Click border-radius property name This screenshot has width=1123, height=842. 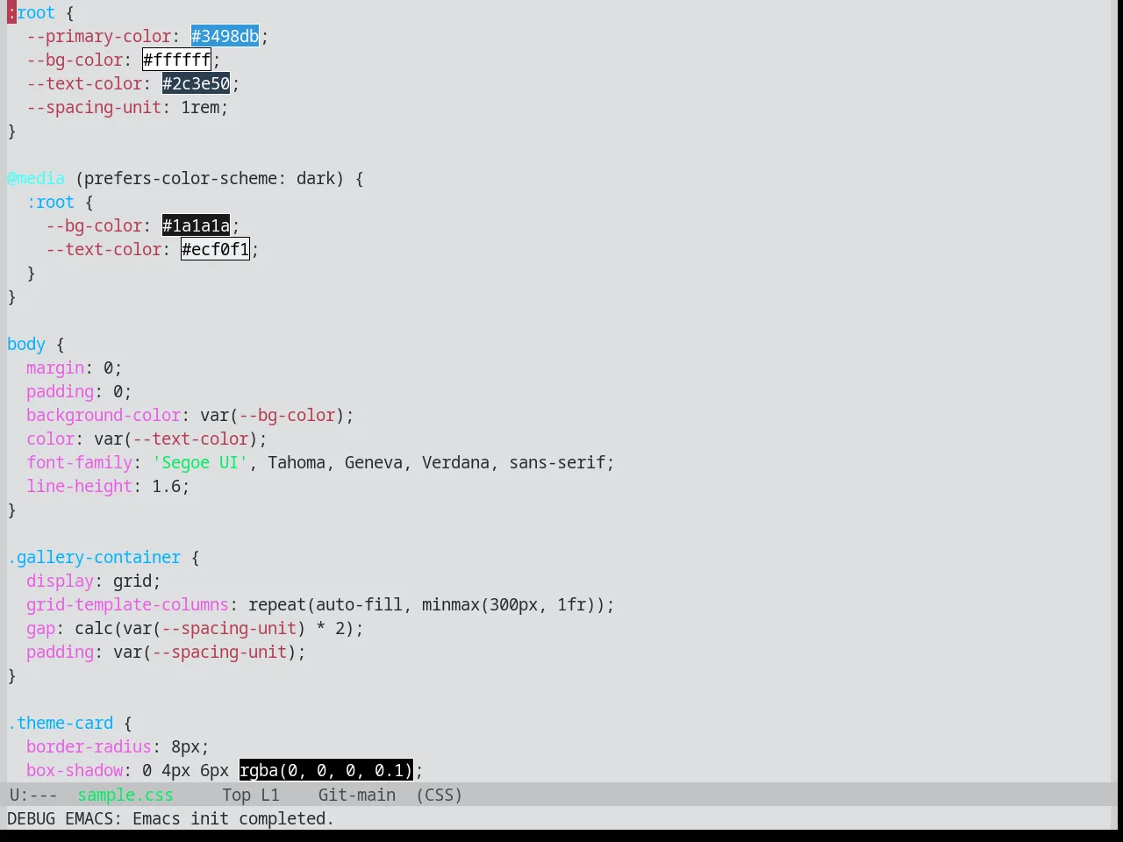tap(89, 746)
